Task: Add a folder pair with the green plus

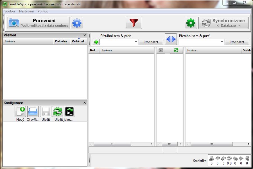Action: click(96, 42)
